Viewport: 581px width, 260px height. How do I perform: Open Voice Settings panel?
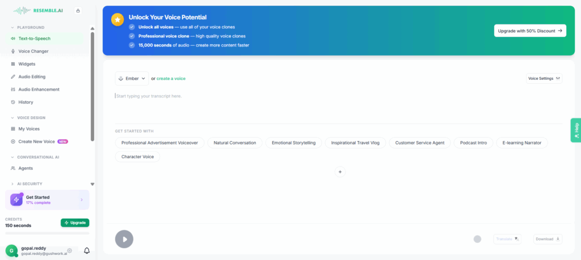coord(544,78)
